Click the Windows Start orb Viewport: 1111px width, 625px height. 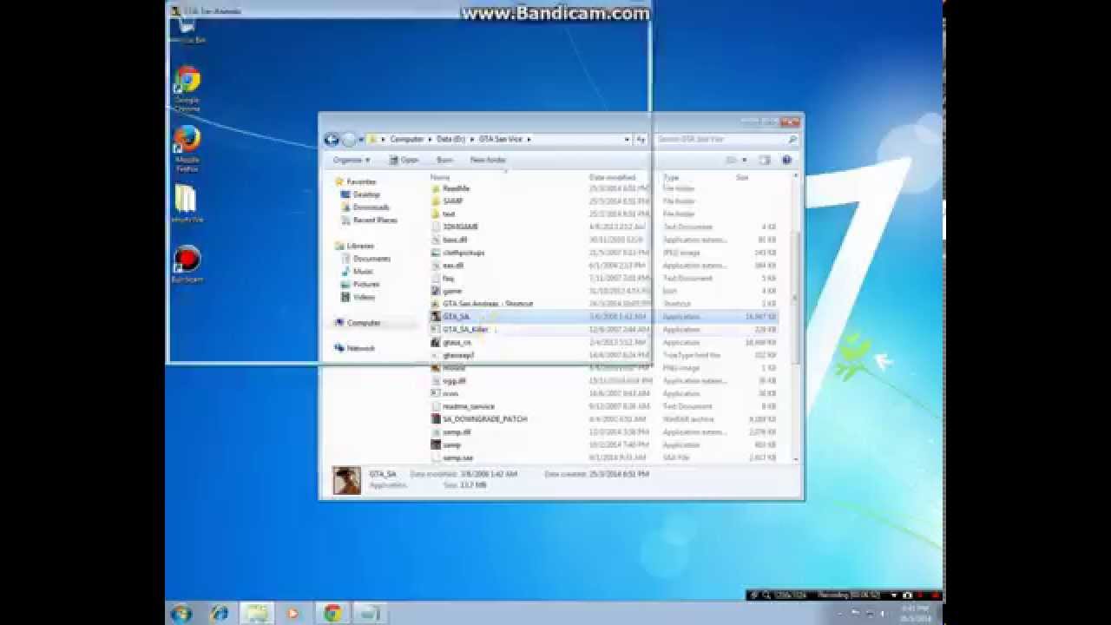[181, 613]
